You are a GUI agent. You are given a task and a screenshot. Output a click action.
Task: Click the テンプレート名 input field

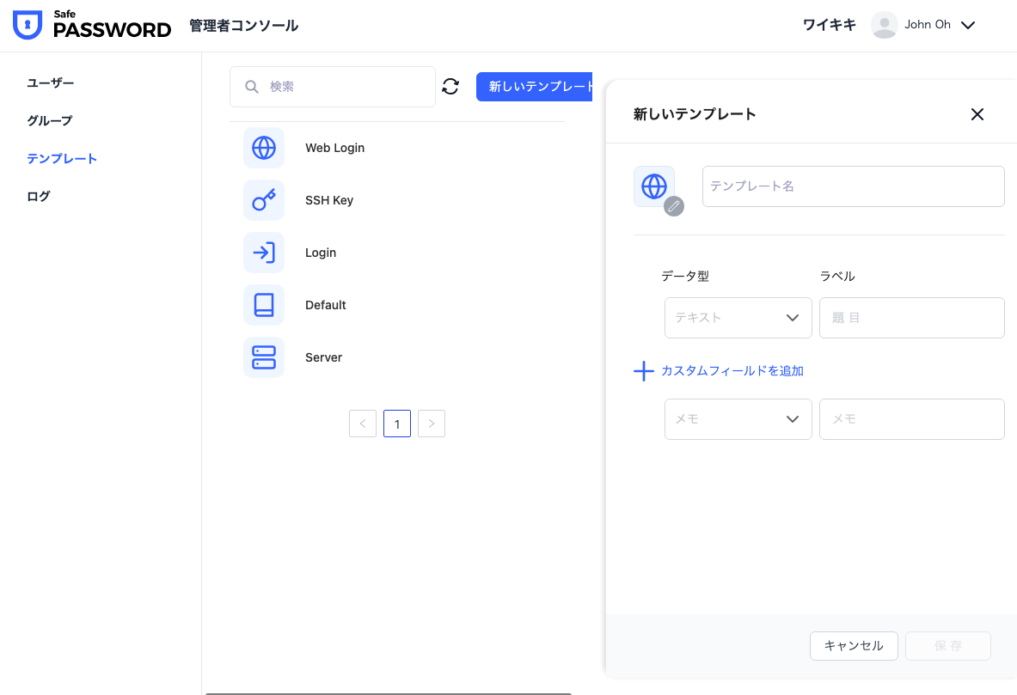click(853, 186)
